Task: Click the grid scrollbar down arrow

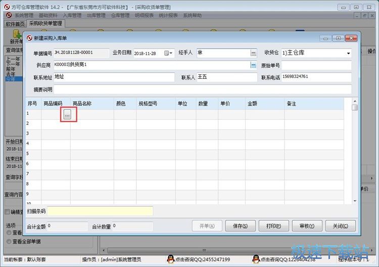Action: point(355,201)
